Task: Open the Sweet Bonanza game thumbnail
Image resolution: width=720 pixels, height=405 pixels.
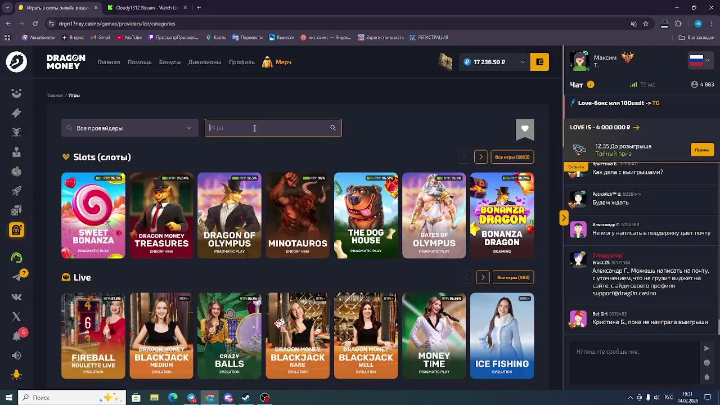Action: pyautogui.click(x=93, y=215)
